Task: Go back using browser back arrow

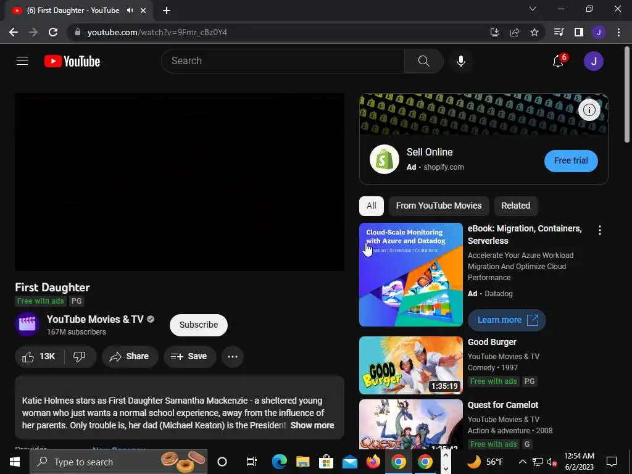Action: (x=14, y=32)
